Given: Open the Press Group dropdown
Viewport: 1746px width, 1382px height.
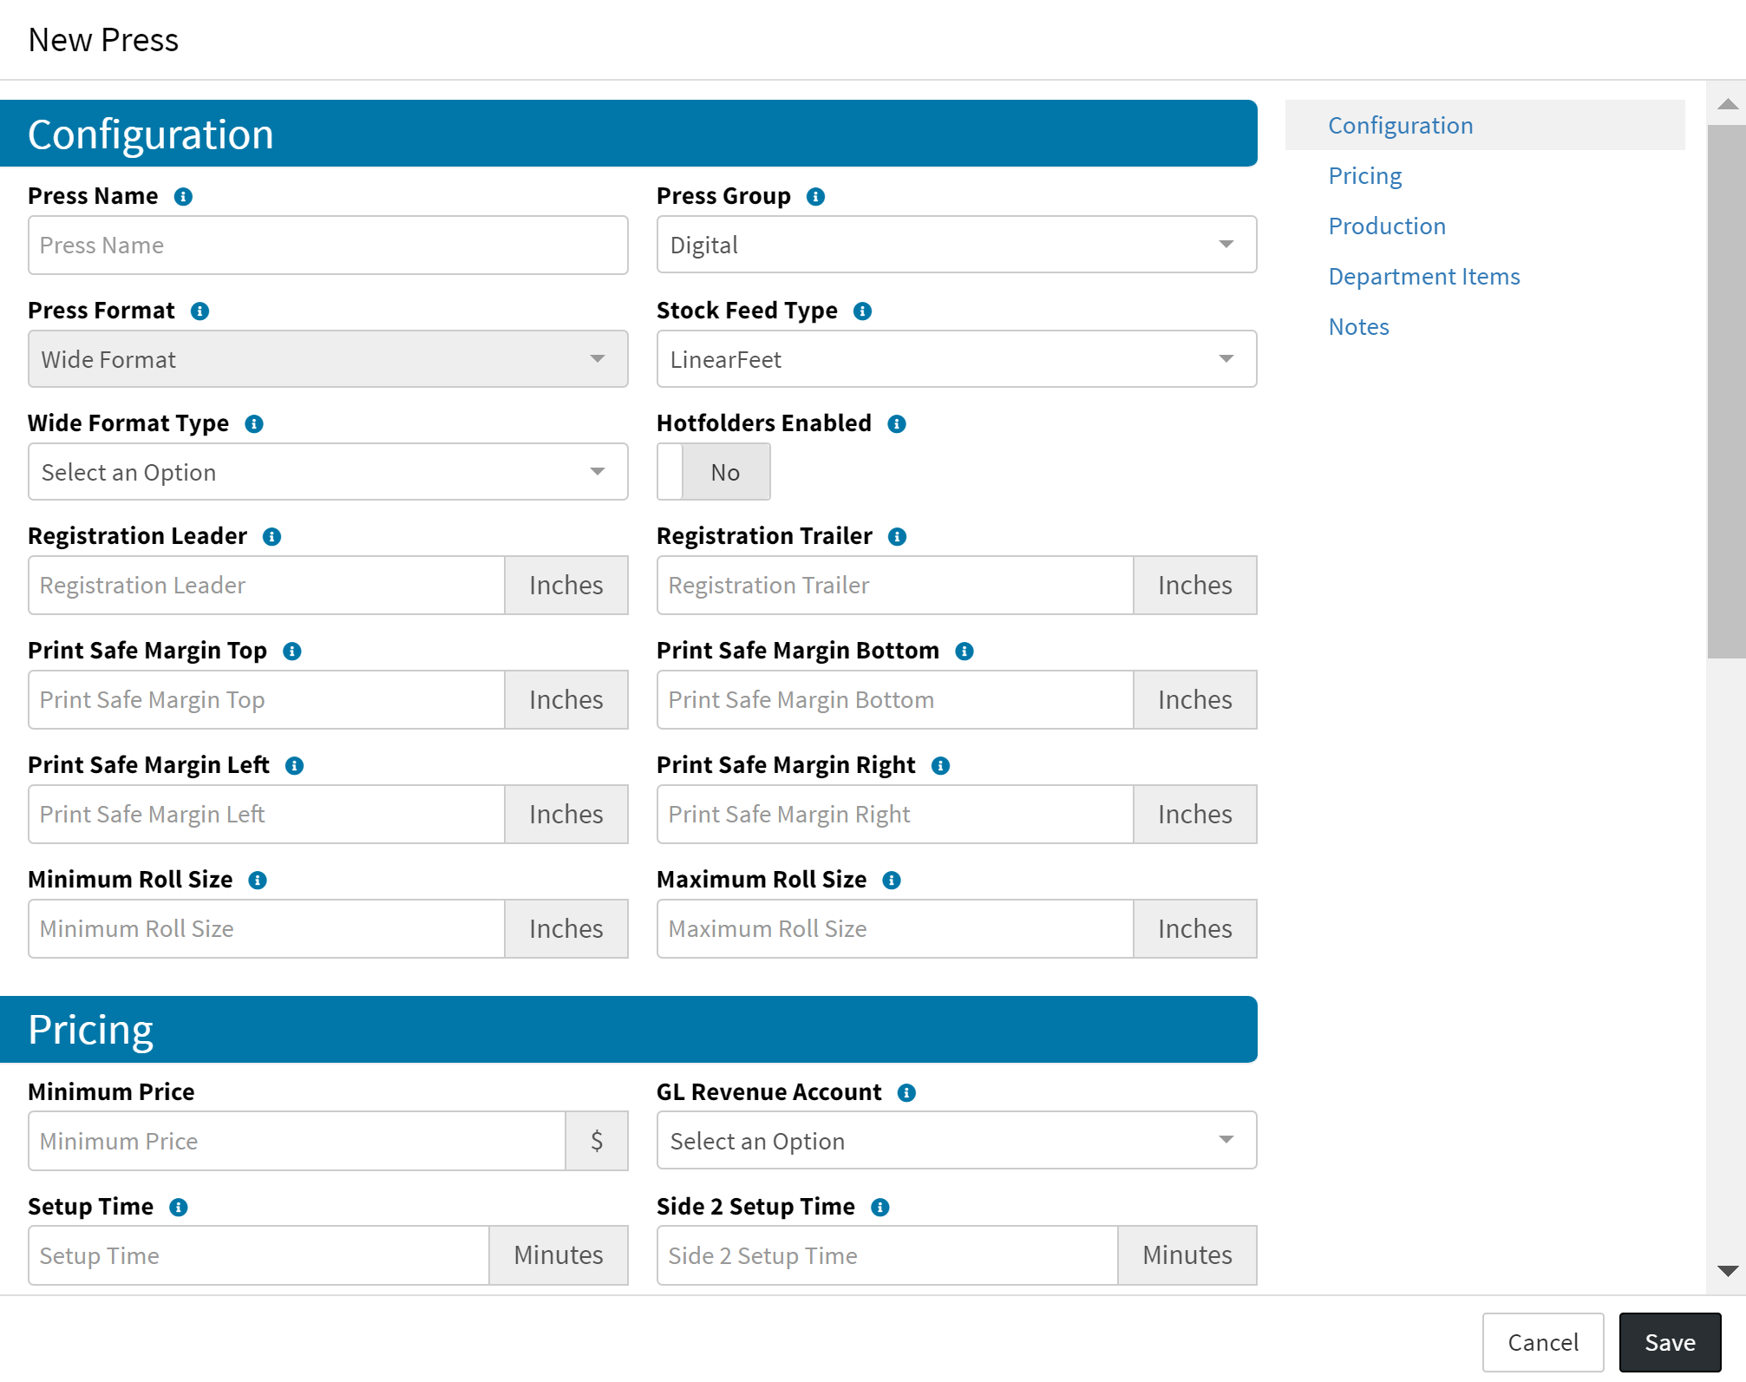Looking at the screenshot, I should (956, 245).
